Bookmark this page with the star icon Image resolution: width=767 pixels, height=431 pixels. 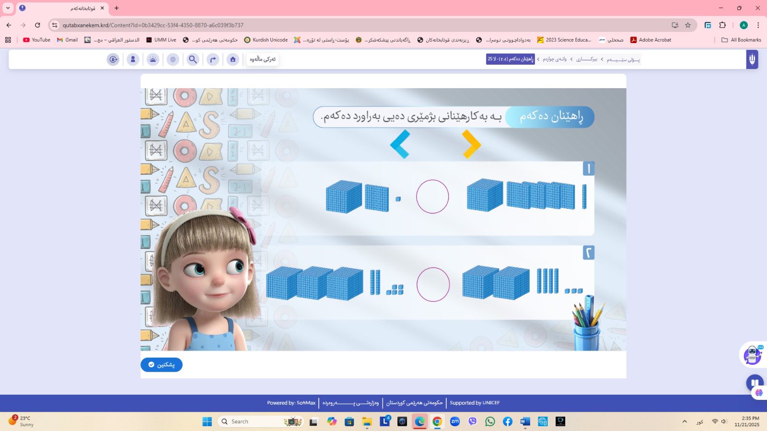click(x=688, y=25)
